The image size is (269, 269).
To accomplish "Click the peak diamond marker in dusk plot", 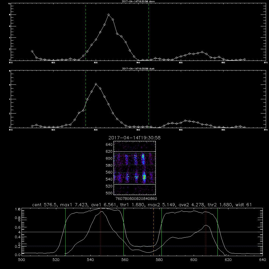I will tap(96, 84).
